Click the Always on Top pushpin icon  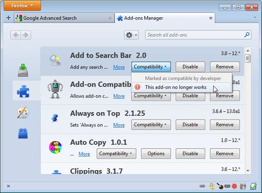55,118
